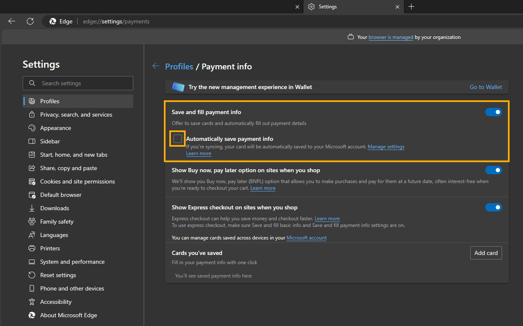
Task: Click the address bar URL edge://settings/payments
Action: tap(117, 21)
